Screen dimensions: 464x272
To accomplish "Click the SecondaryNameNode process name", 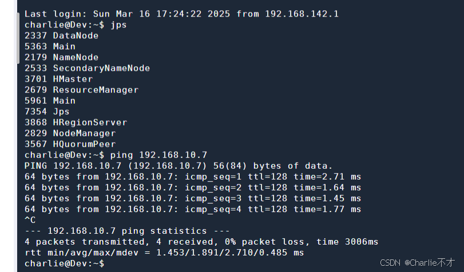I will (x=101, y=68).
